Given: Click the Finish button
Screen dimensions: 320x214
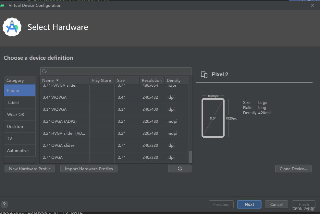Looking at the screenshot, I should pos(304,204).
